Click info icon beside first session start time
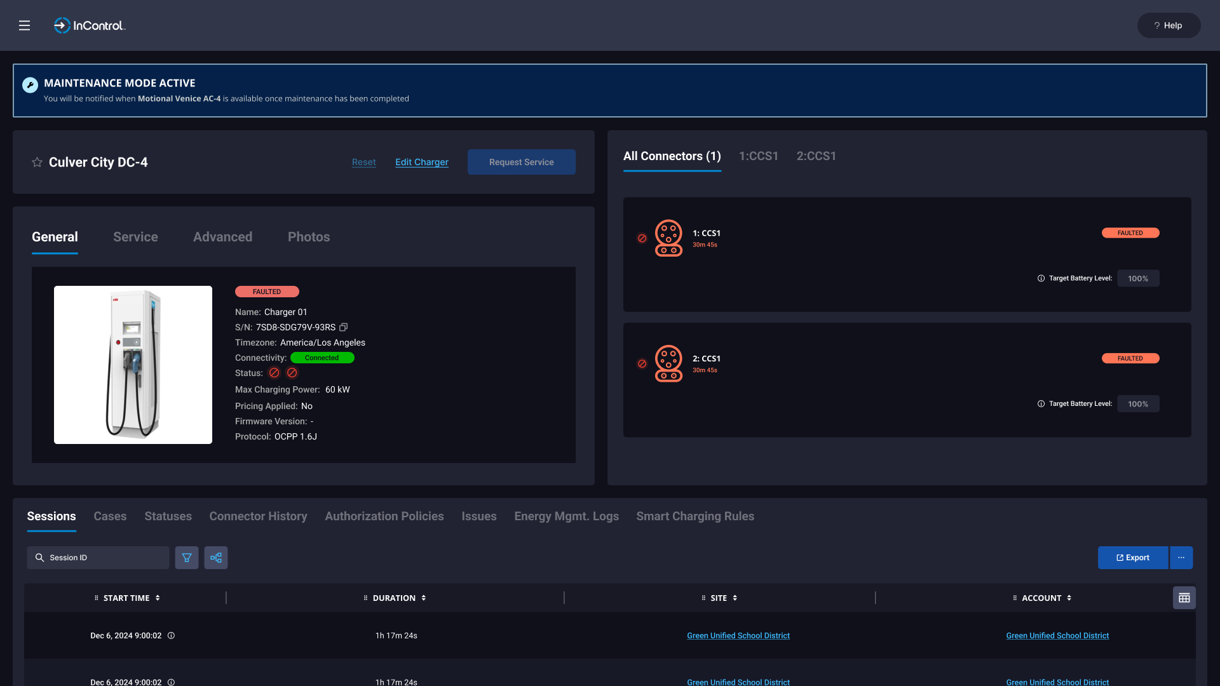1220x686 pixels. click(x=171, y=636)
